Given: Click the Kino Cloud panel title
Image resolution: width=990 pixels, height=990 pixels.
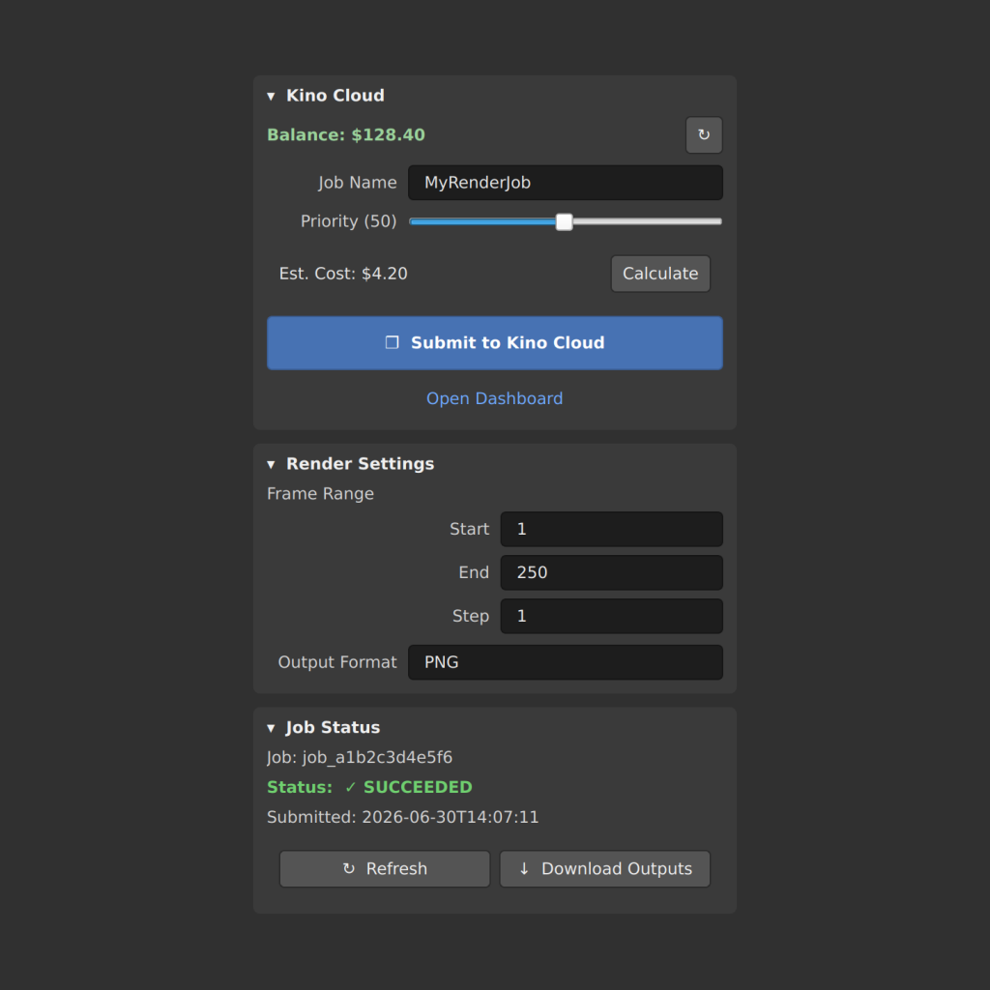Looking at the screenshot, I should (x=335, y=96).
